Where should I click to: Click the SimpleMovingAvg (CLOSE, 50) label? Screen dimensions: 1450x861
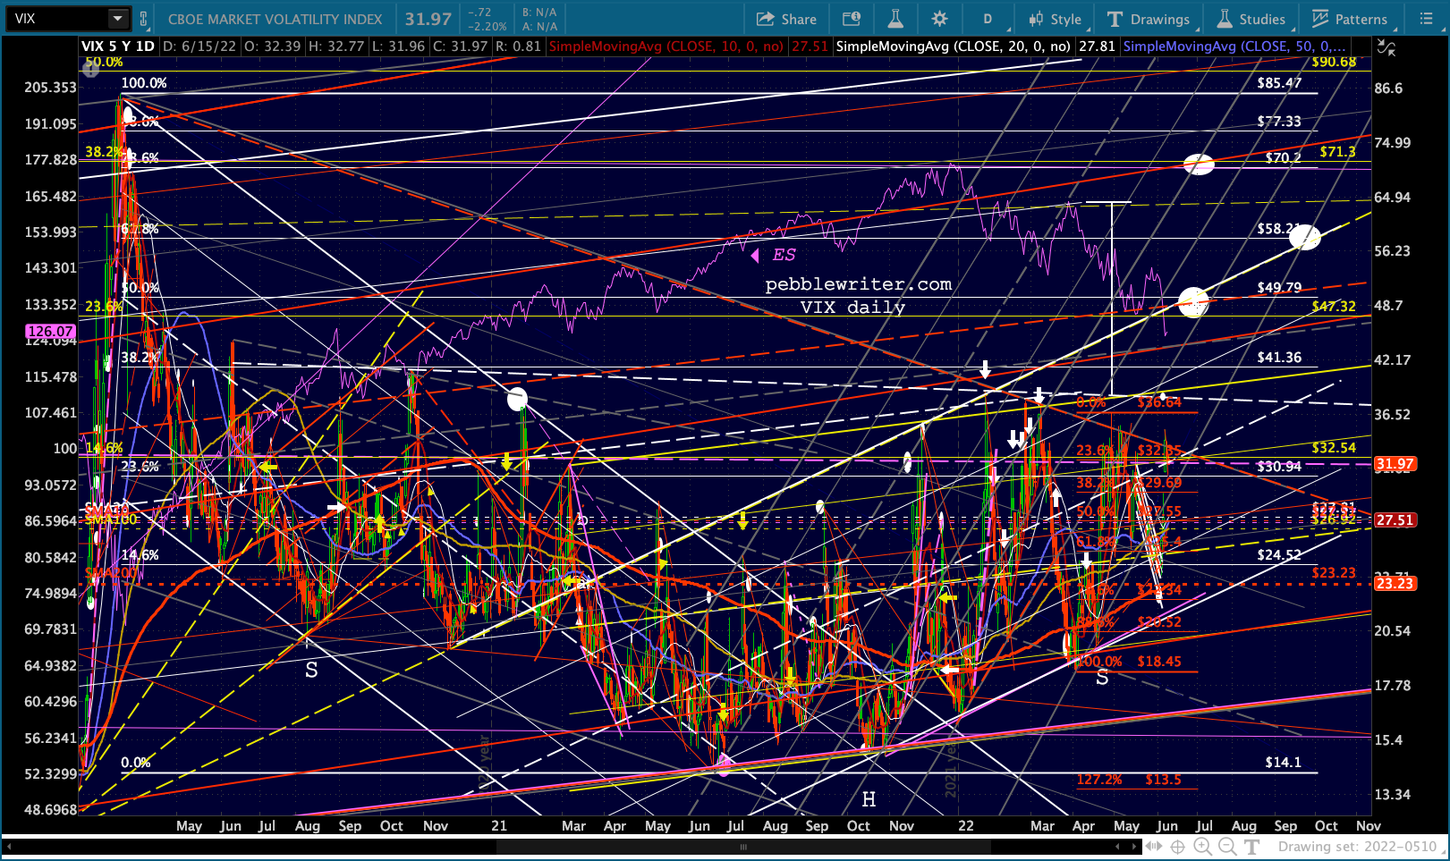[1235, 46]
